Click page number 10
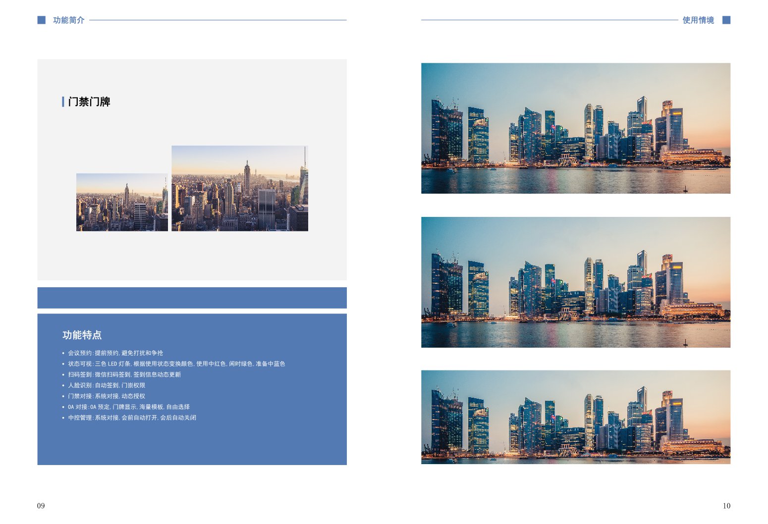 [x=726, y=506]
